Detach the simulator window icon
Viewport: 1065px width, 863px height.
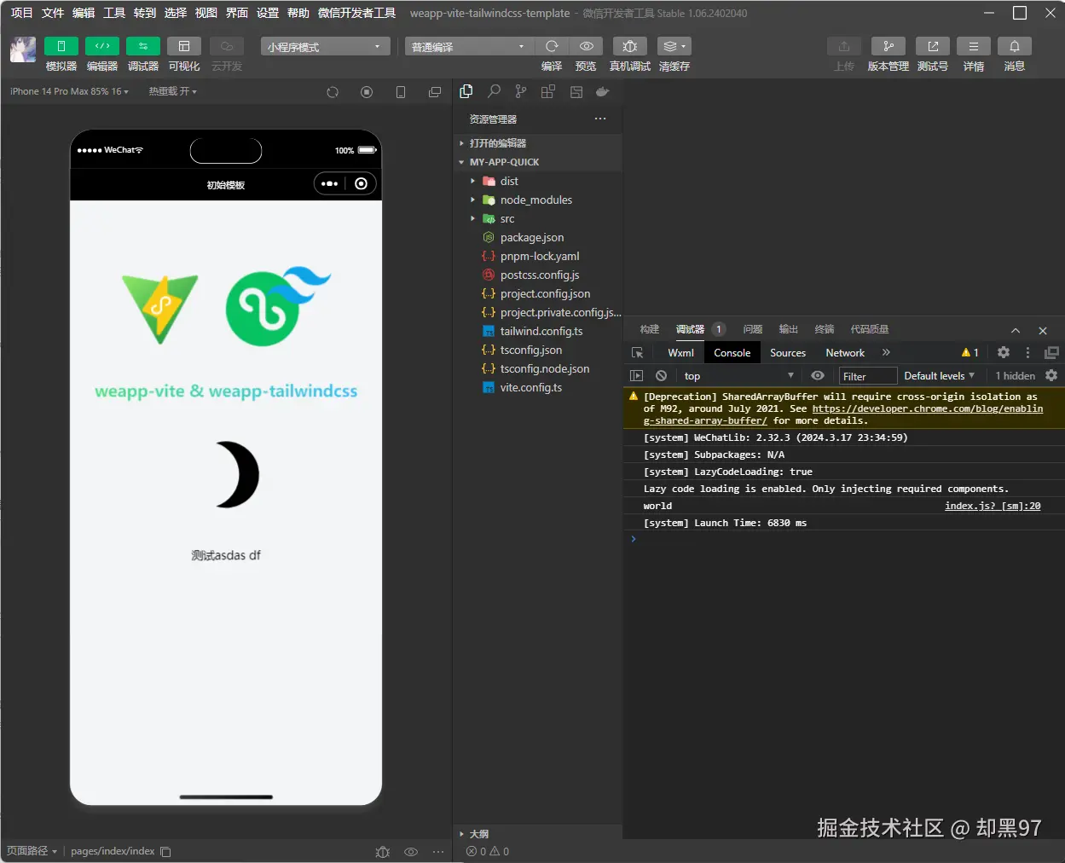pyautogui.click(x=435, y=92)
